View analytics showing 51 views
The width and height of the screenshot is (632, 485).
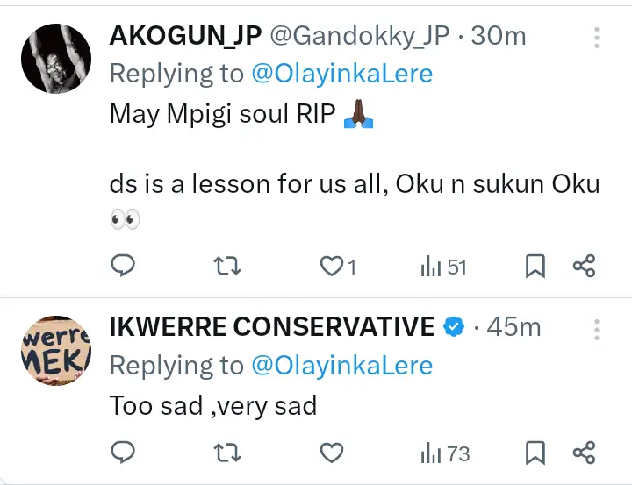click(x=443, y=266)
